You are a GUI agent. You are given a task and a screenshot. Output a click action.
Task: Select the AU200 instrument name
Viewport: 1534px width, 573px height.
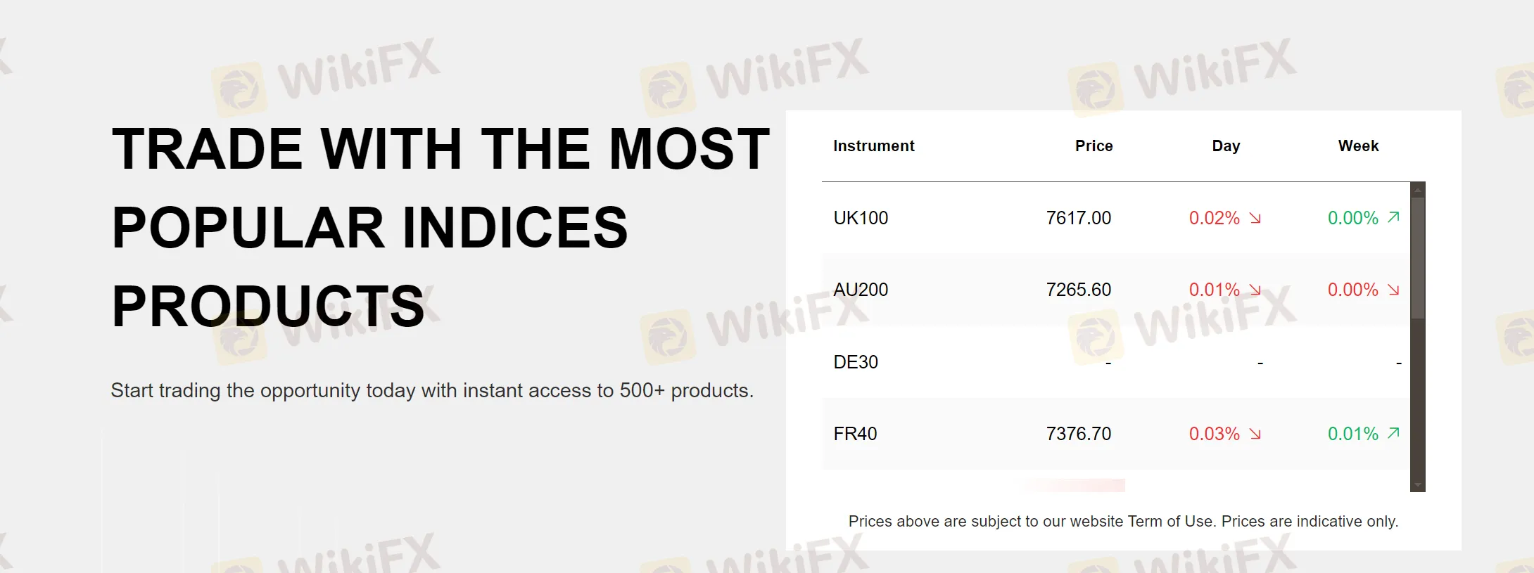pos(861,290)
